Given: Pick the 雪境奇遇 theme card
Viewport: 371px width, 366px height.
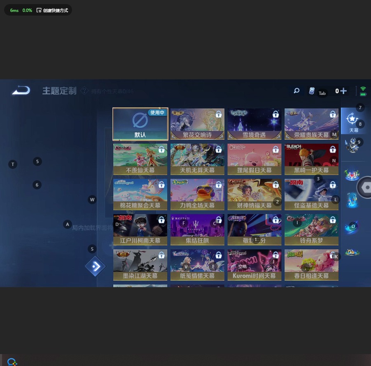Looking at the screenshot, I should tap(254, 124).
